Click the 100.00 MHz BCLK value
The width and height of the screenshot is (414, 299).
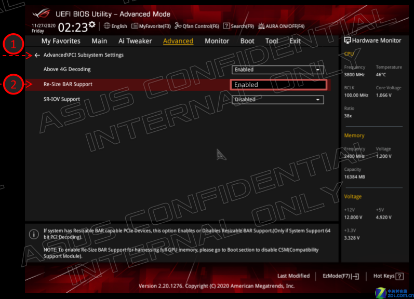(x=356, y=96)
